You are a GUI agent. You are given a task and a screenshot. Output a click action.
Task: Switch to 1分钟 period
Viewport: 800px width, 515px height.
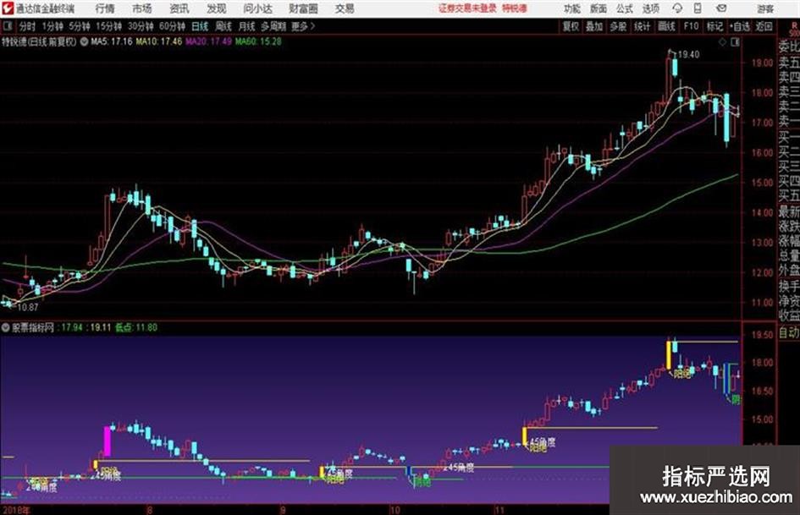tap(52, 26)
